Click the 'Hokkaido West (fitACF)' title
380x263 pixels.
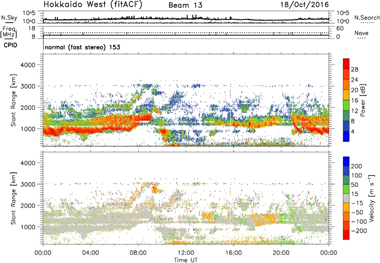click(x=93, y=5)
